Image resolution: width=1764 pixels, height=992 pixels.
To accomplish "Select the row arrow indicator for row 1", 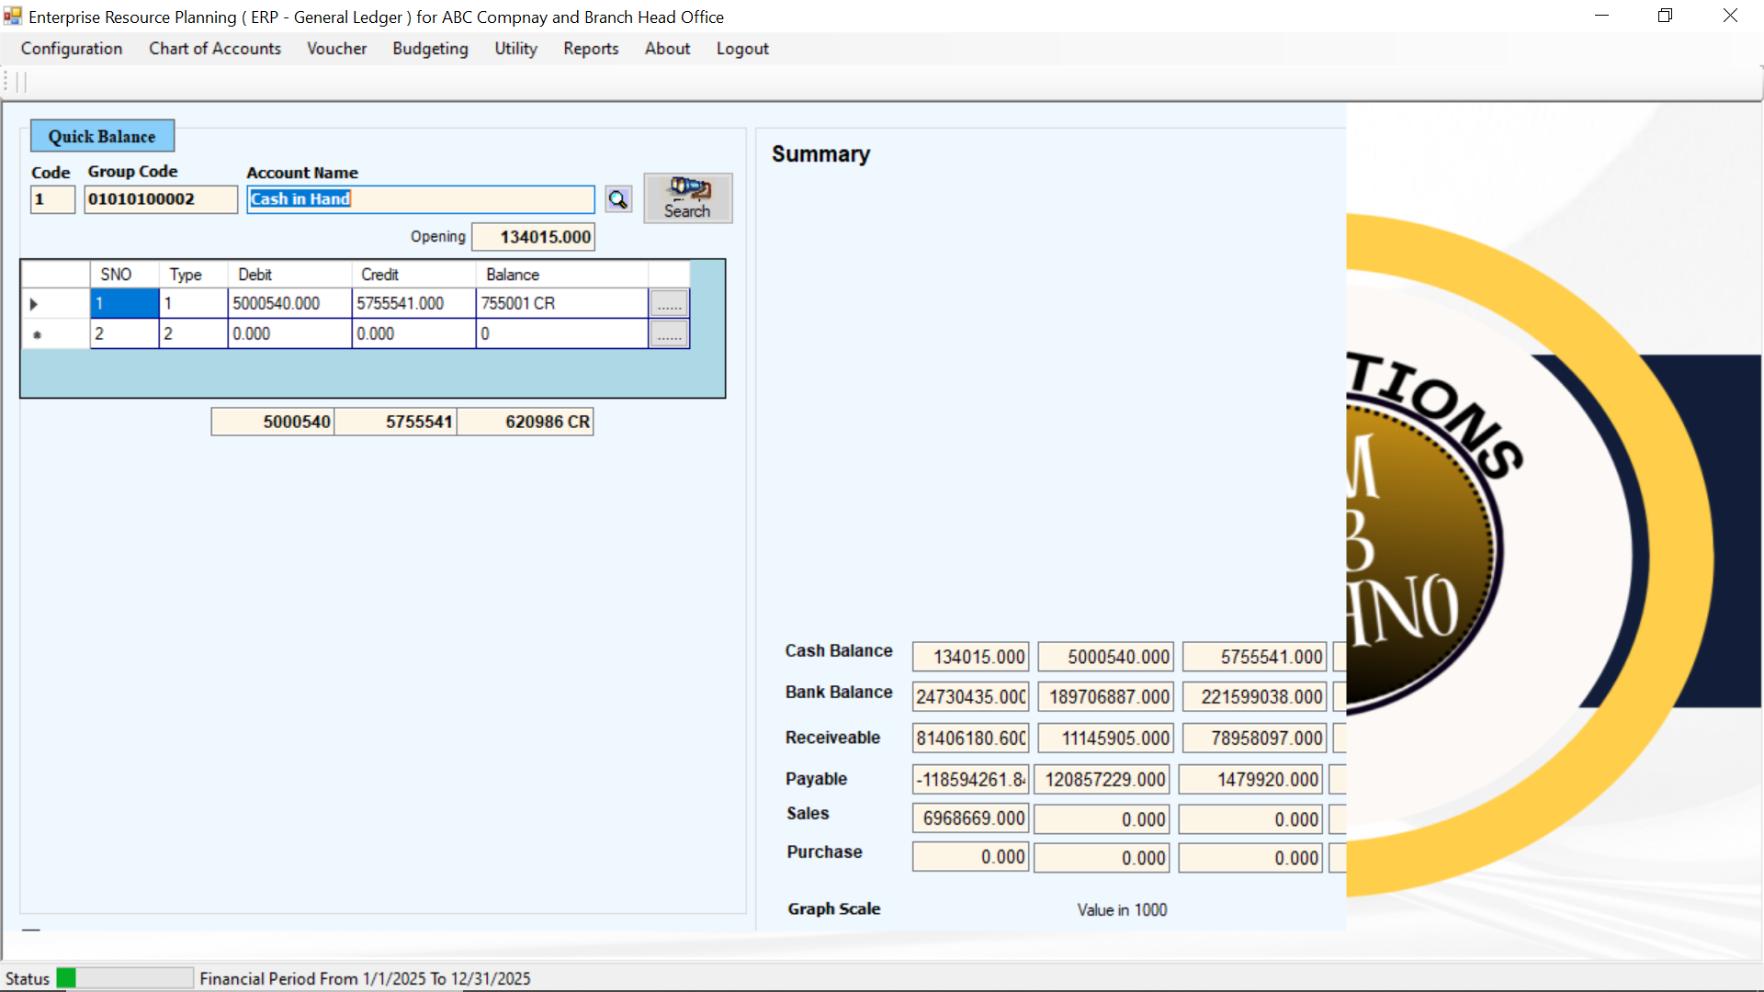I will [x=35, y=304].
